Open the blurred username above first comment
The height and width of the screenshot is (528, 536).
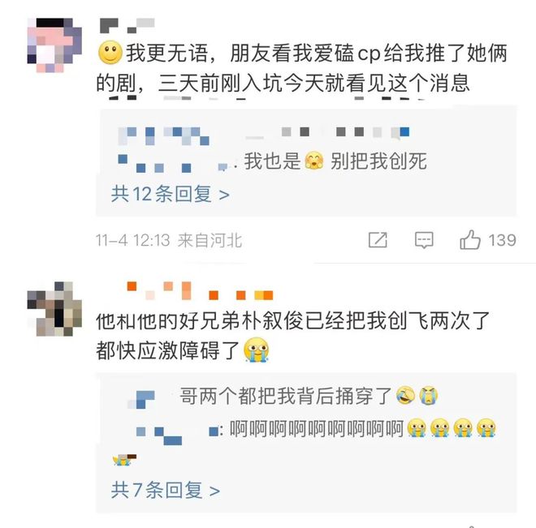[128, 26]
